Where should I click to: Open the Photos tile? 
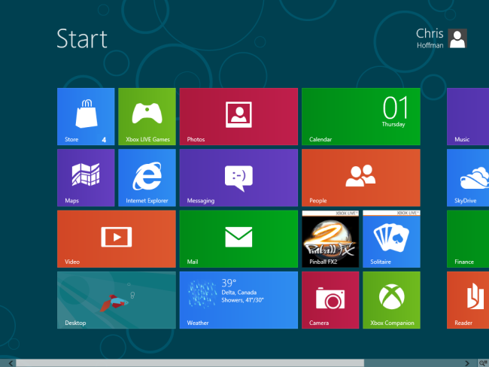[238, 117]
